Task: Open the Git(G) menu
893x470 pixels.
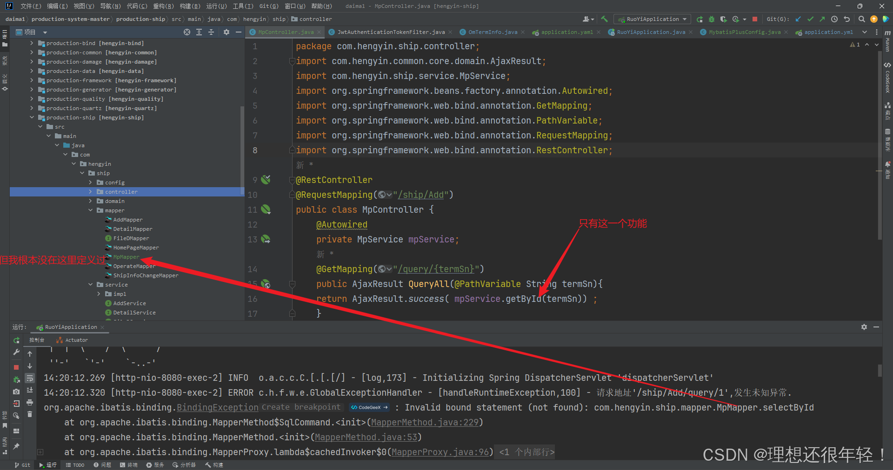Action: [x=269, y=6]
